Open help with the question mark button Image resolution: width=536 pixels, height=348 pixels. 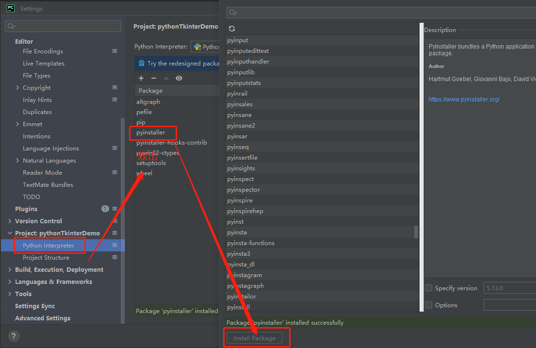click(x=14, y=336)
